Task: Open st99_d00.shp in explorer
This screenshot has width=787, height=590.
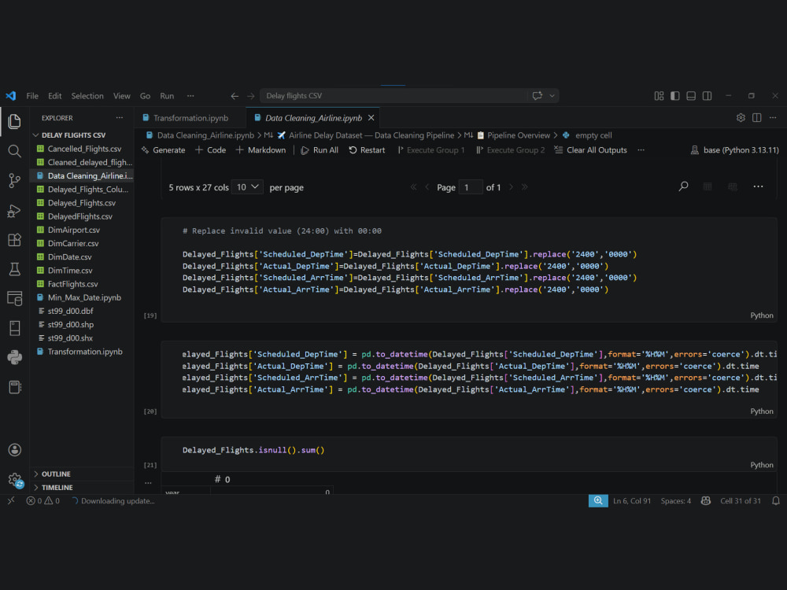Action: click(71, 325)
